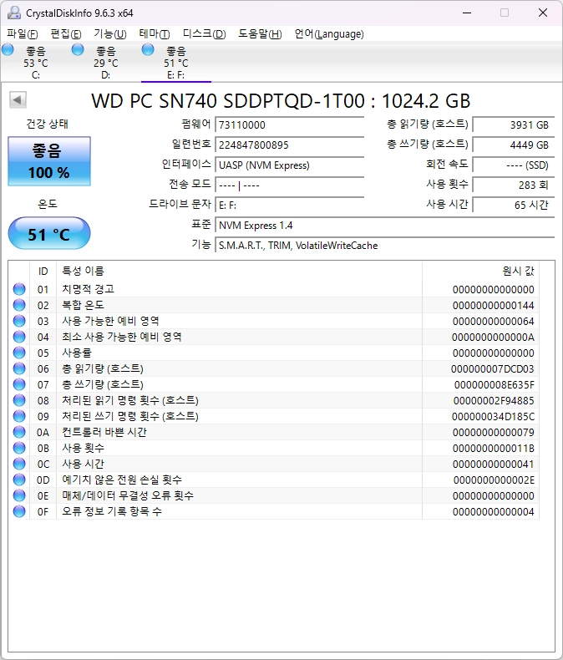Click the previous disk arrow button

pyautogui.click(x=18, y=100)
